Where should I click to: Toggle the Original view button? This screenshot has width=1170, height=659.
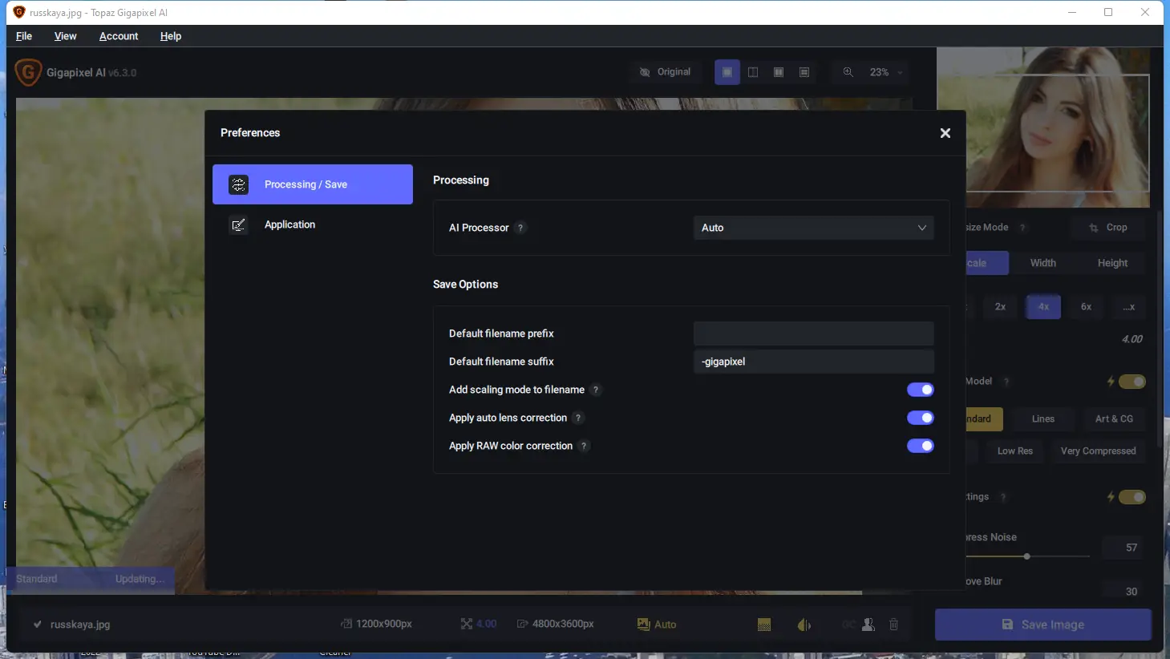[x=666, y=72]
